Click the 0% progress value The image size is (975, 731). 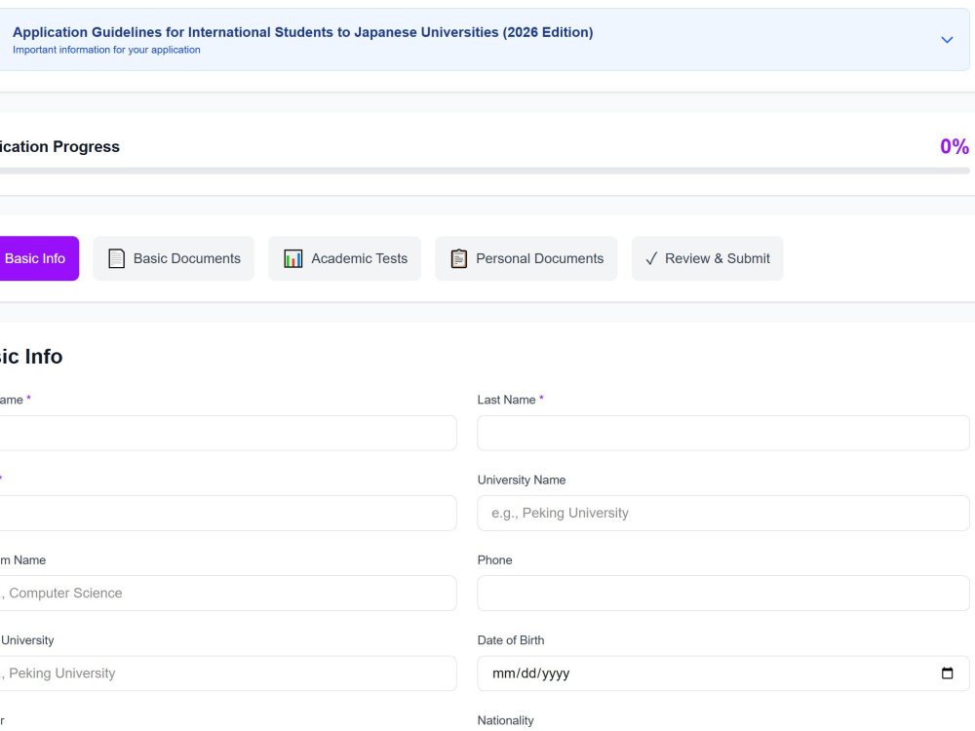point(955,147)
